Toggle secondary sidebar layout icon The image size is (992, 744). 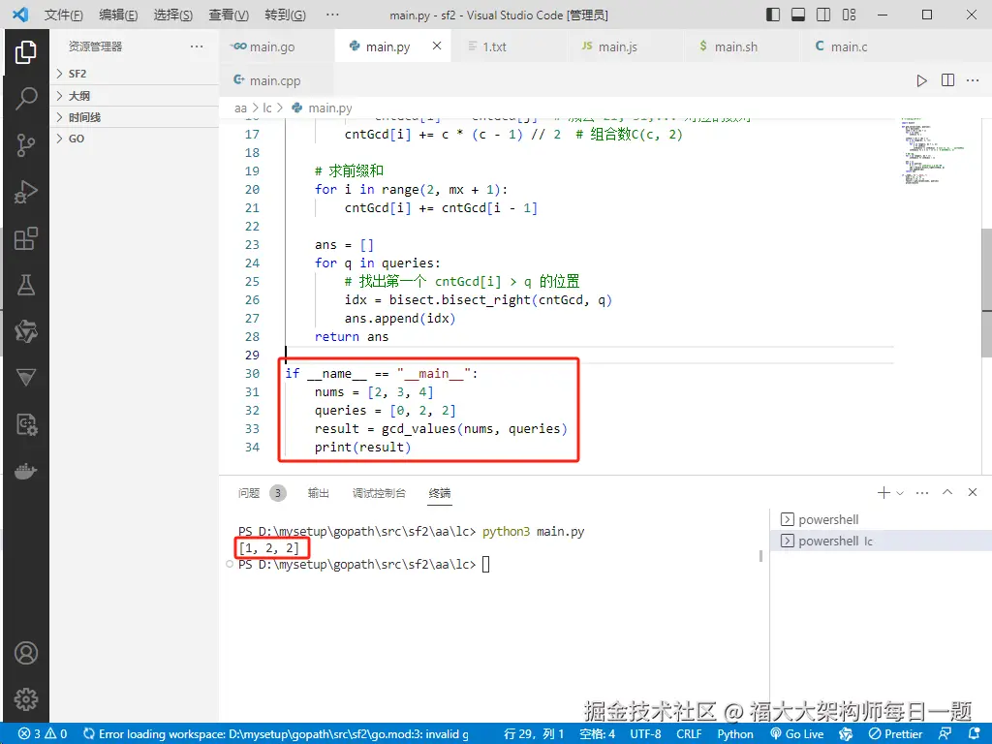(x=823, y=15)
